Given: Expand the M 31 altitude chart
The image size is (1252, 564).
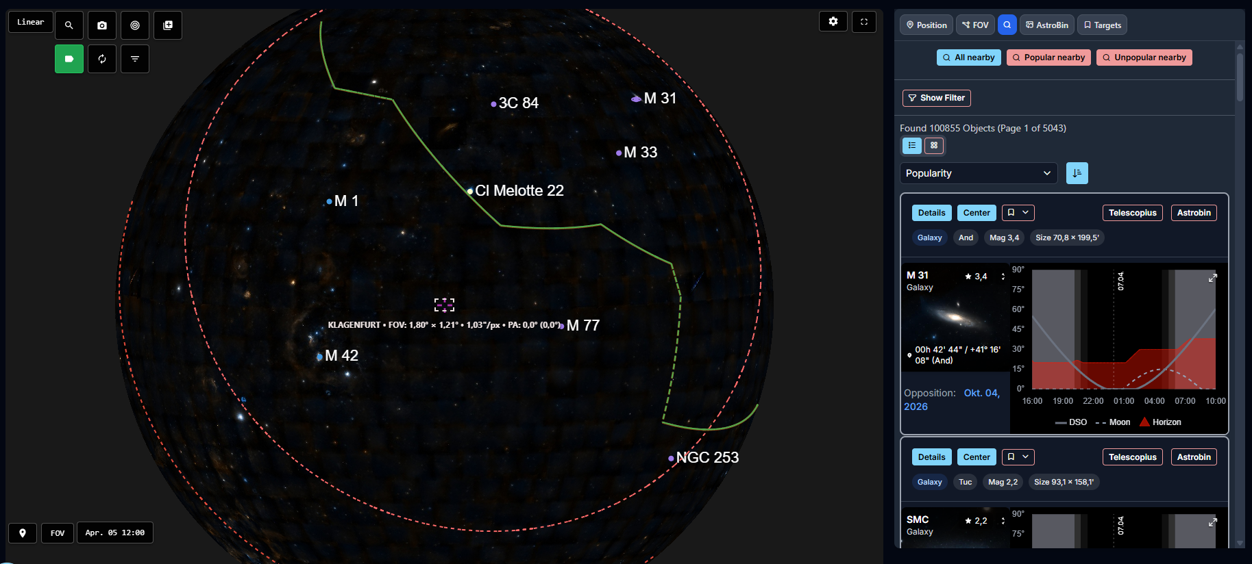Looking at the screenshot, I should click(1213, 278).
